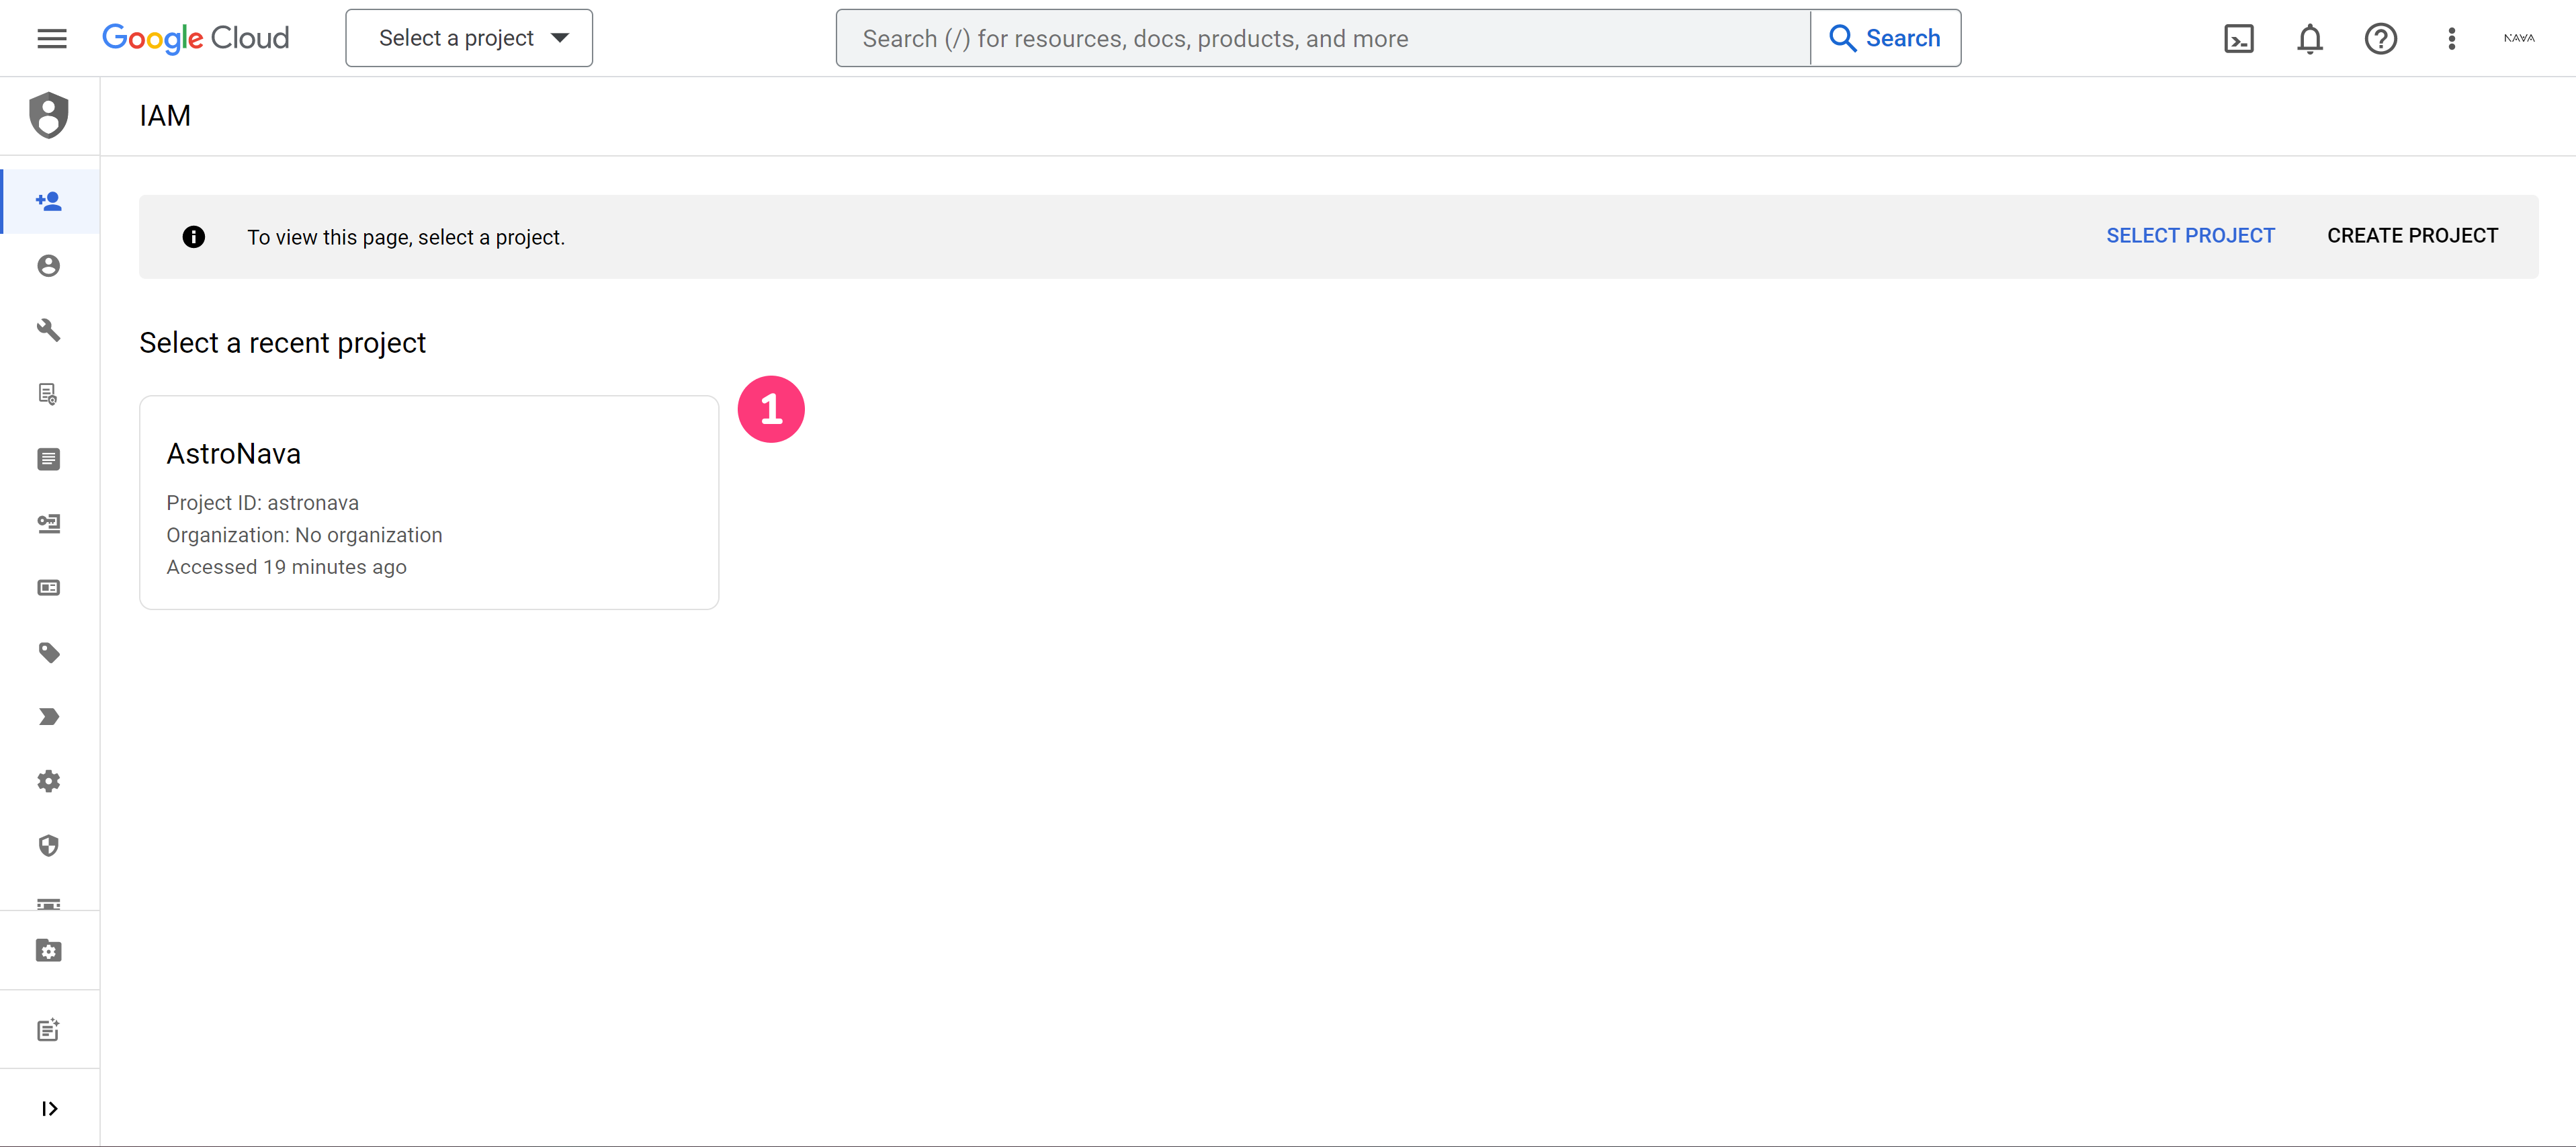
Task: Open the help question-mark icon
Action: pyautogui.click(x=2380, y=38)
